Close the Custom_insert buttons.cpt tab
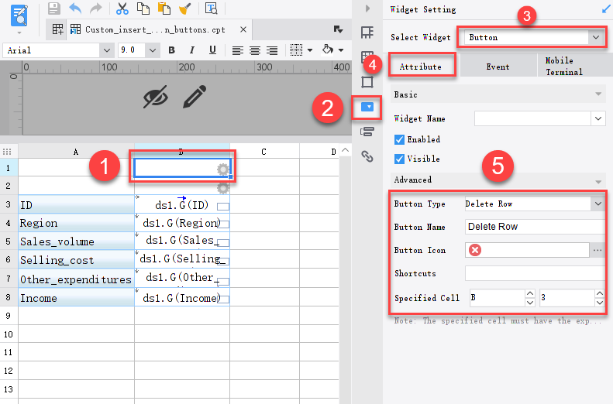 [x=243, y=29]
